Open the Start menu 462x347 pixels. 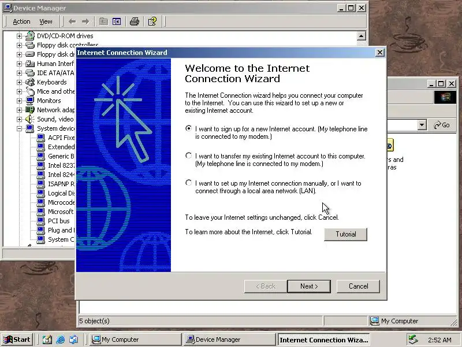[x=17, y=339]
